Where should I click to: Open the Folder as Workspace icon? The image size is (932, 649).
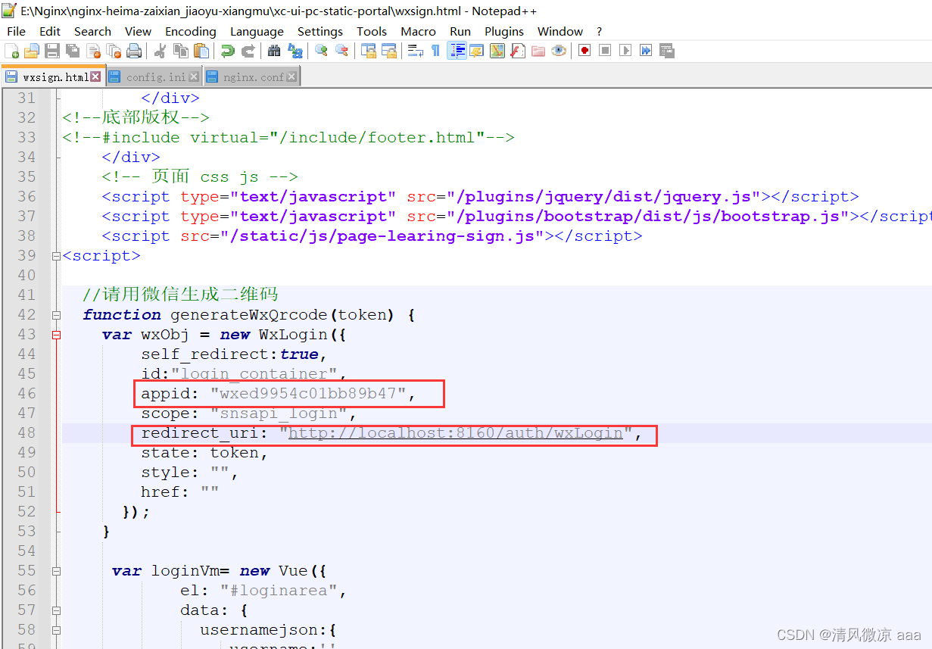538,51
